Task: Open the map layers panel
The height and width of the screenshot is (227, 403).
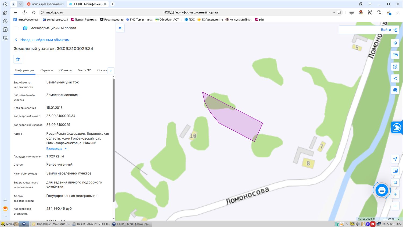Action: [x=395, y=43]
